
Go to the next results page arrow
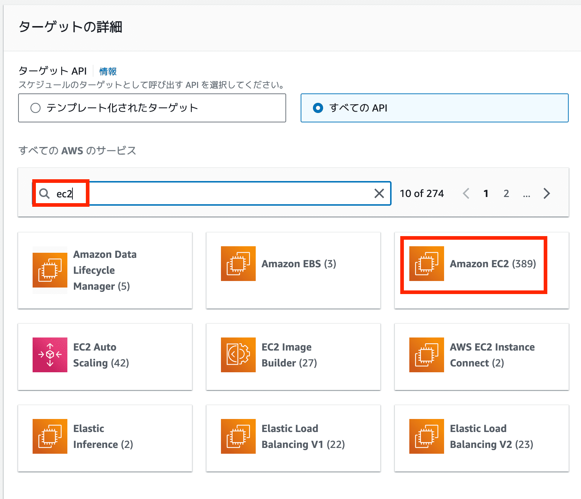click(x=547, y=193)
